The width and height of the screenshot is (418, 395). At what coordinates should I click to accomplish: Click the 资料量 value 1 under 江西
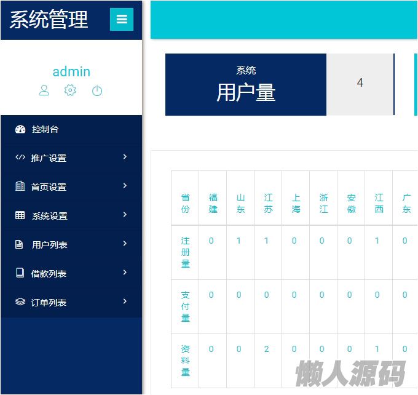pos(377,349)
